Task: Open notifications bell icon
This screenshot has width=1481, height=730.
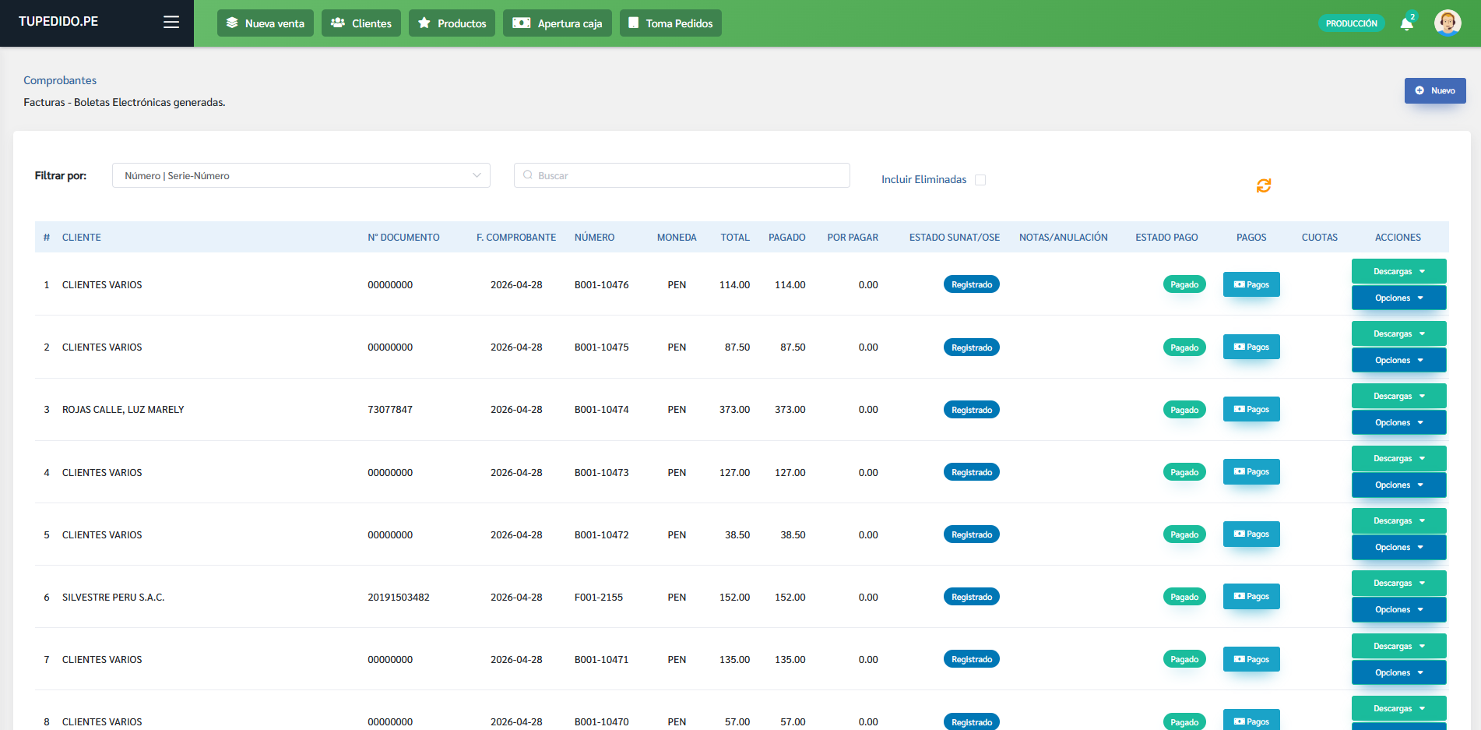Action: click(x=1407, y=23)
